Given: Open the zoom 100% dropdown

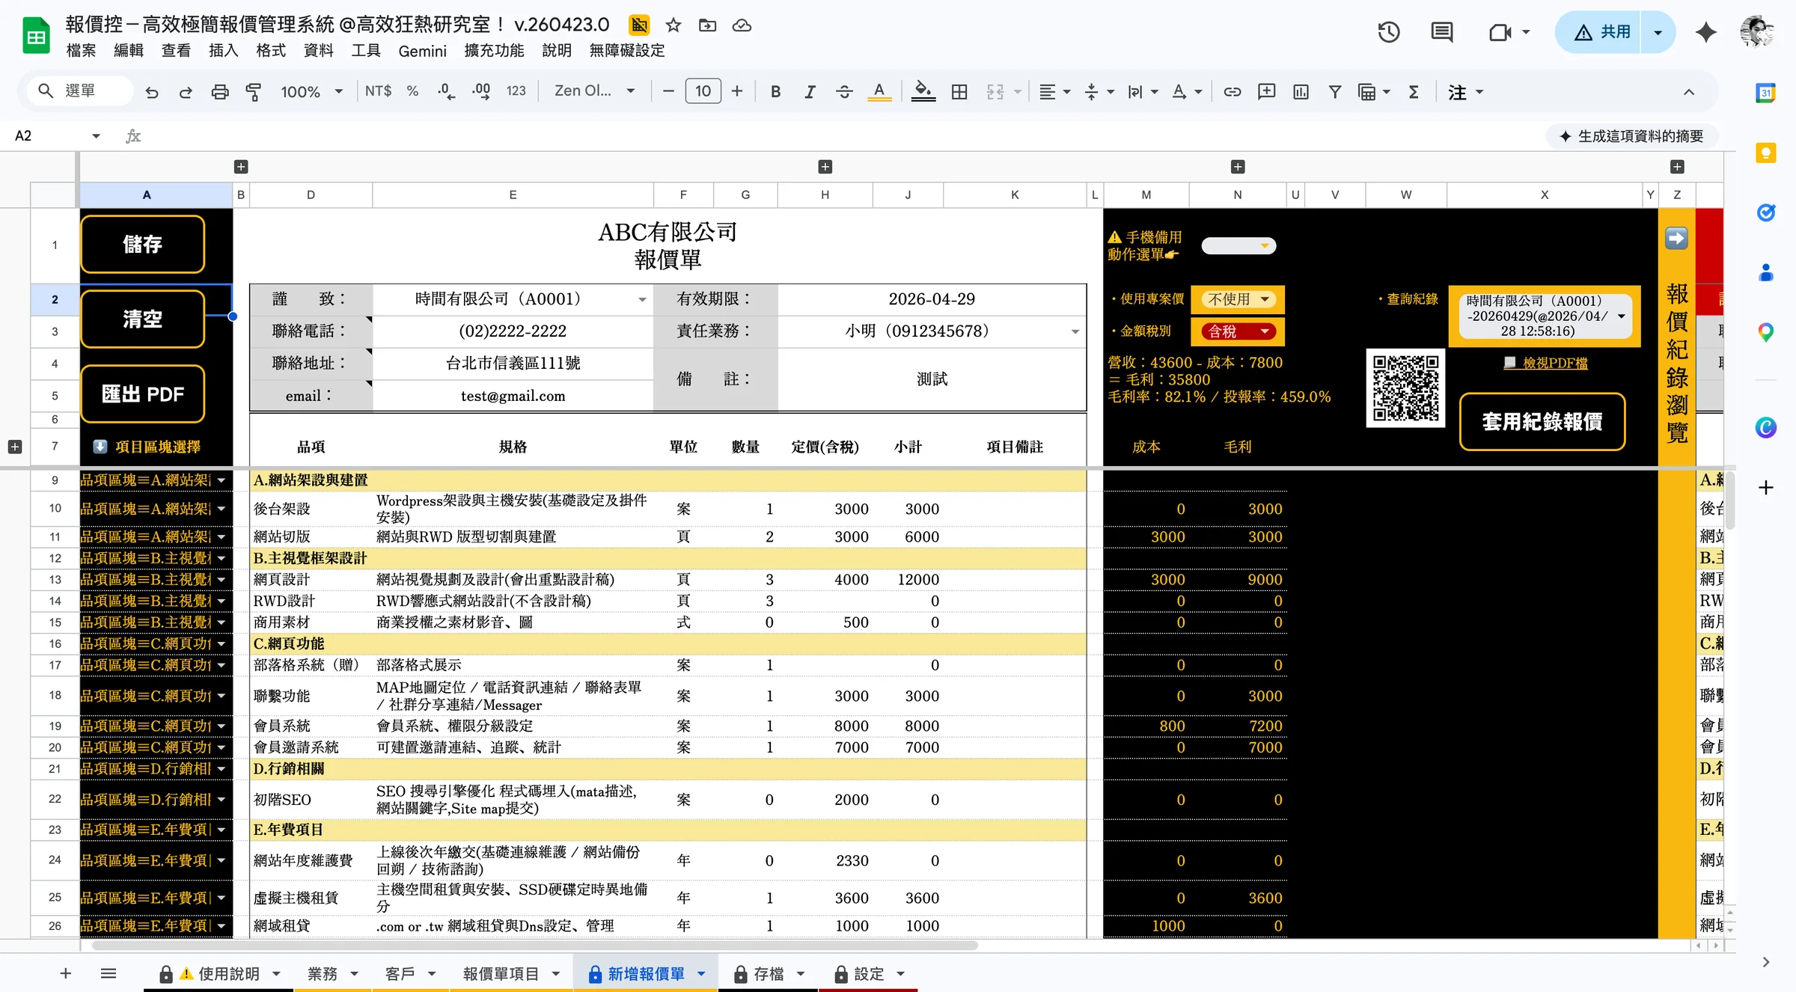Looking at the screenshot, I should [x=311, y=92].
